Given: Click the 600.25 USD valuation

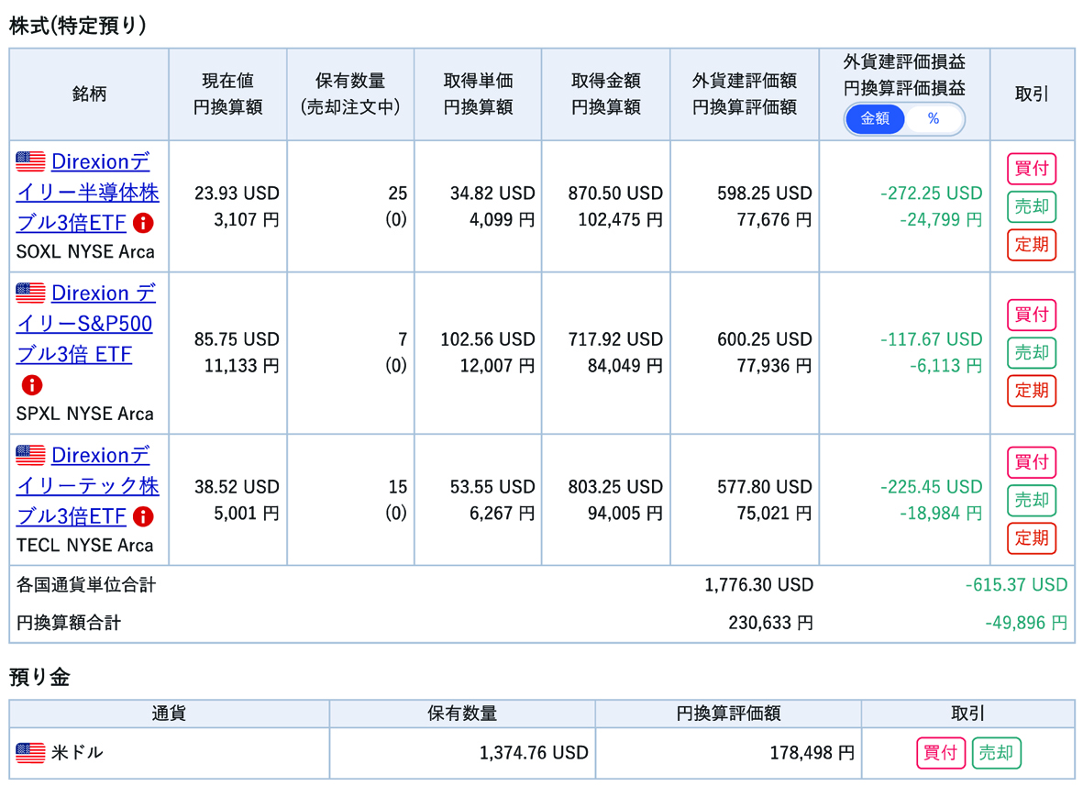Looking at the screenshot, I should [765, 339].
